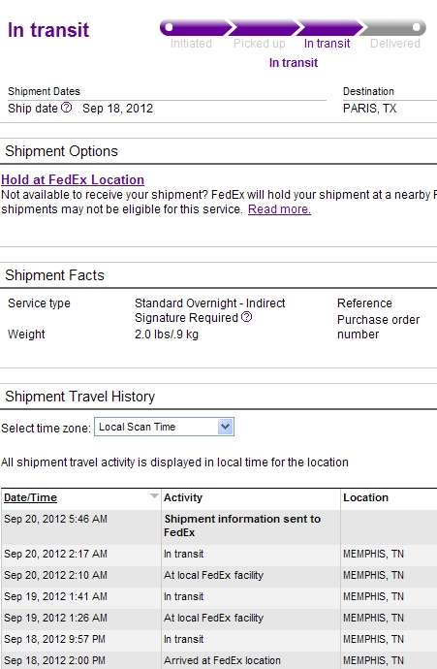437x669 pixels.
Task: Click the Shipment Options section heading
Action: [61, 151]
